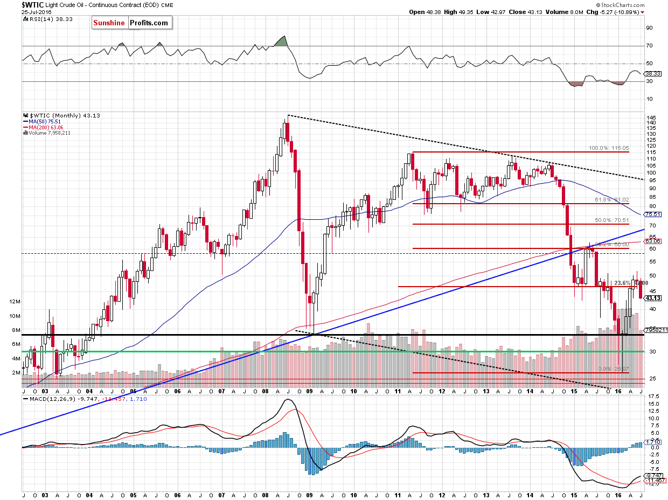Click the 12M volume axis label
This screenshot has height=500, width=668.
15,302
